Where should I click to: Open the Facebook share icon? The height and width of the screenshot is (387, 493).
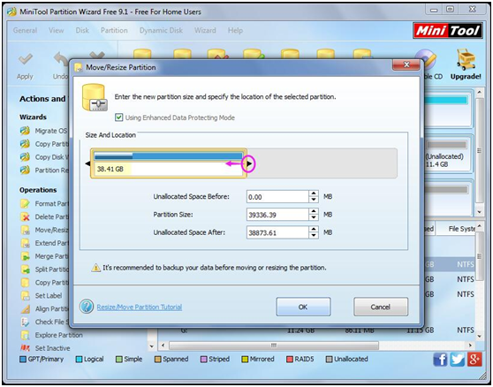point(440,360)
